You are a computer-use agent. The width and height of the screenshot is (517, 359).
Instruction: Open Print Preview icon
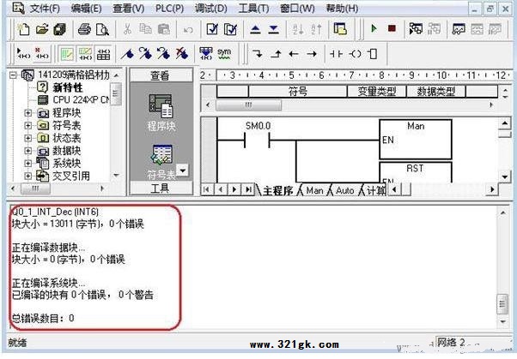pos(102,30)
